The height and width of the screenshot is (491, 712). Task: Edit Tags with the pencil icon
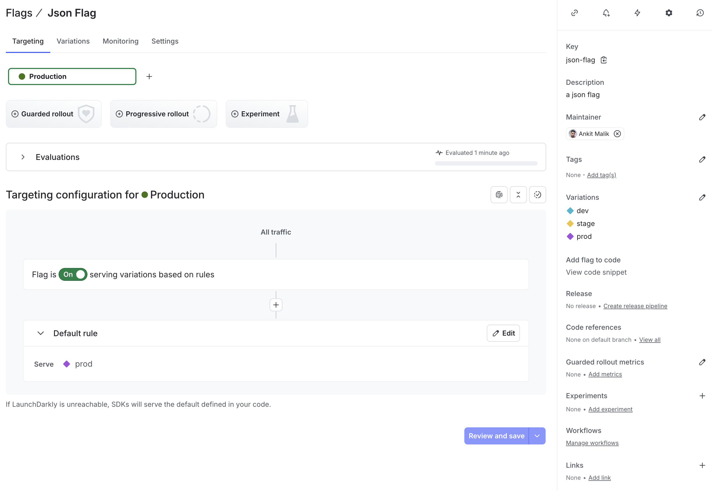point(702,159)
